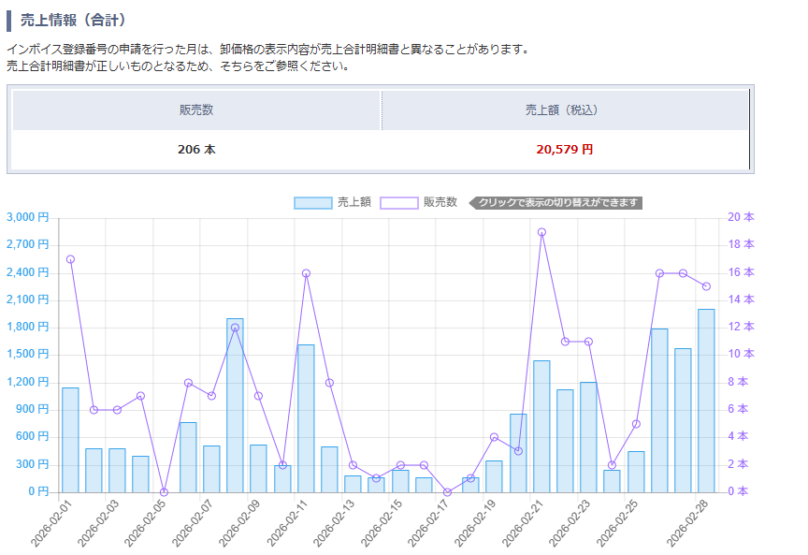Click the sales bar for 2026-02-11
This screenshot has height=555, width=808.
click(x=306, y=418)
